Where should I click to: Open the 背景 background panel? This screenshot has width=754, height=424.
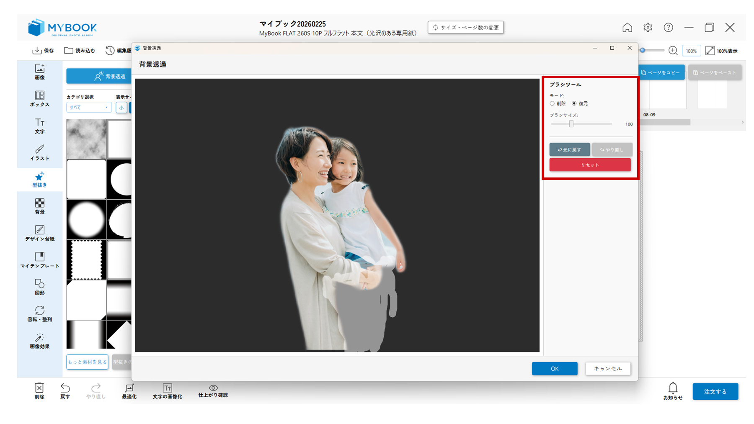point(40,206)
